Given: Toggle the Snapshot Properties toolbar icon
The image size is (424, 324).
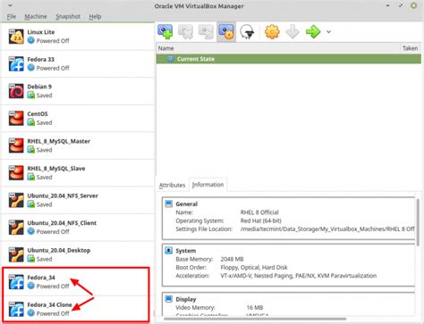Looking at the screenshot, I should (x=226, y=31).
